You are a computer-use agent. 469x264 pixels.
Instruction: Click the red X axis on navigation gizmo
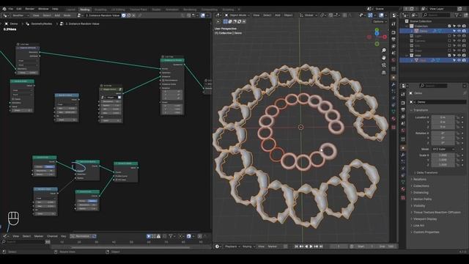point(385,37)
